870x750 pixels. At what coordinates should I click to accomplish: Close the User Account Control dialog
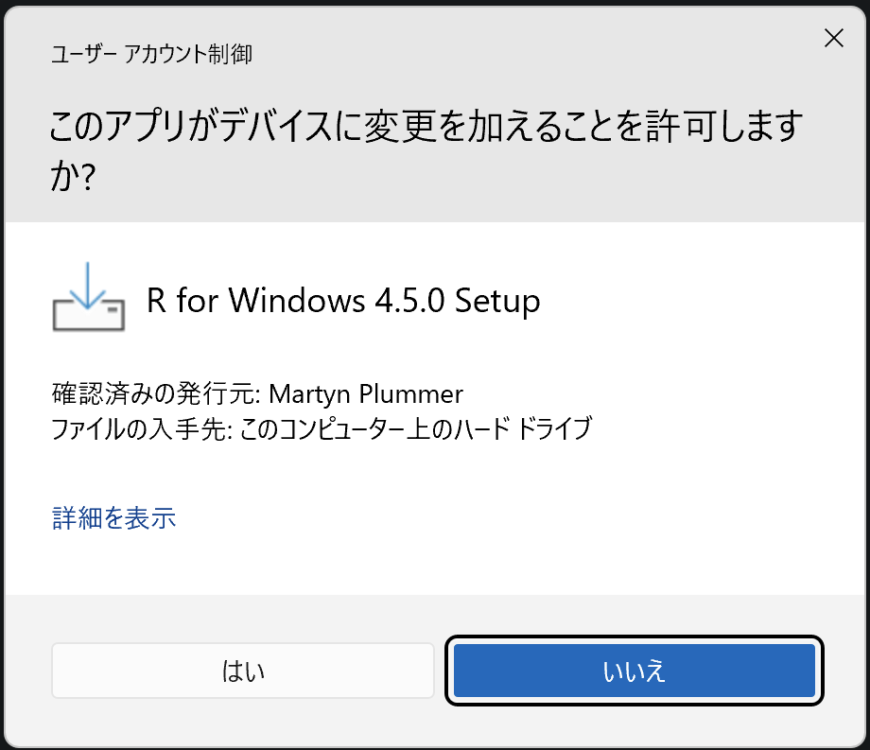[x=833, y=38]
